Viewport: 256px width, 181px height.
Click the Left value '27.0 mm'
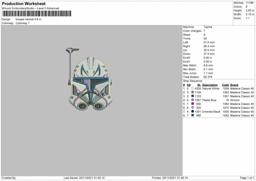pos(209,42)
